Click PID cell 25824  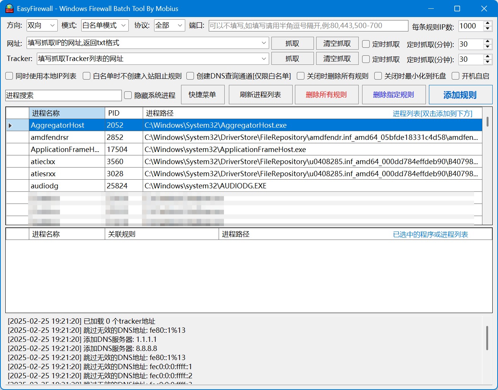(x=124, y=186)
